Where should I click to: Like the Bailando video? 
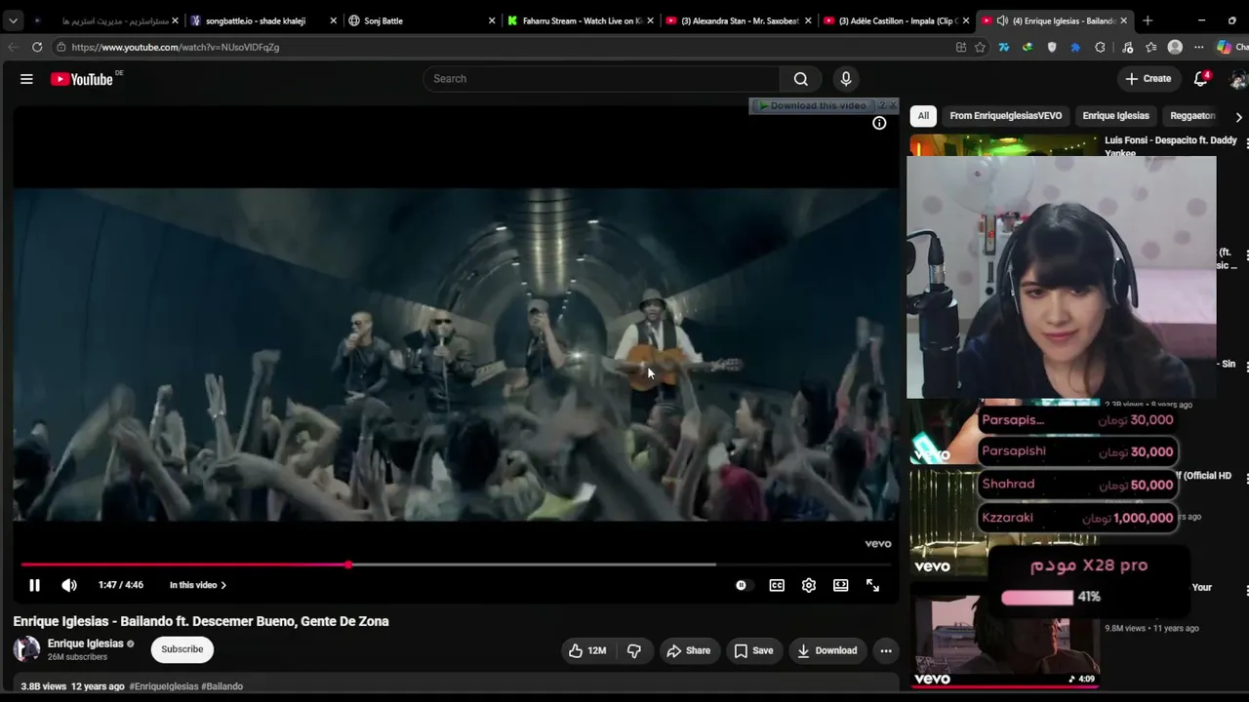587,650
